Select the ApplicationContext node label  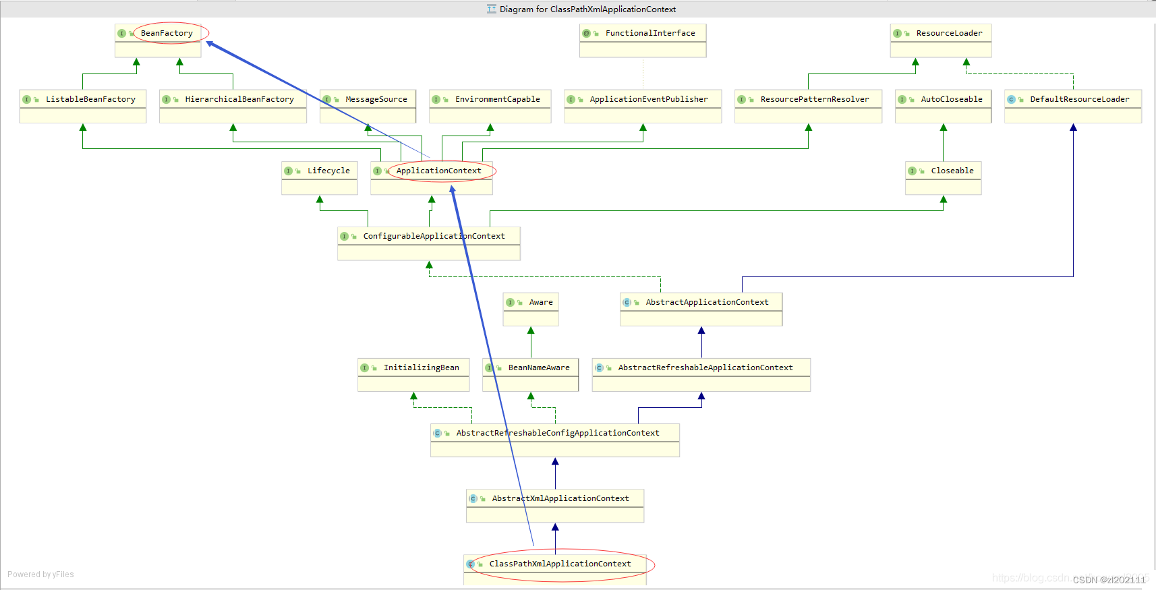[x=439, y=171]
